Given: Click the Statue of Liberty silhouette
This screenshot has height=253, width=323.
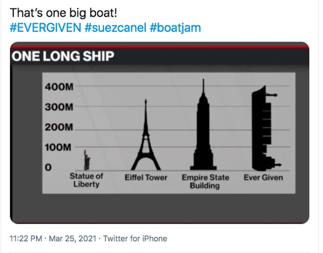Looking at the screenshot, I should pyautogui.click(x=86, y=160).
